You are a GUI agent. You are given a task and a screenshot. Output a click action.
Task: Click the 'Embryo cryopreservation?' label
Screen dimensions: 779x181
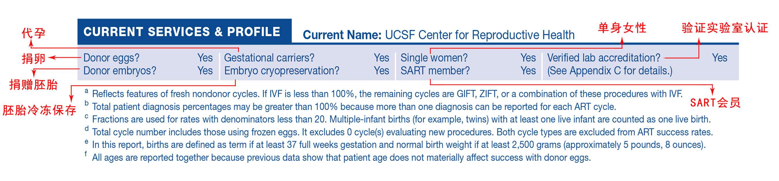pos(282,70)
